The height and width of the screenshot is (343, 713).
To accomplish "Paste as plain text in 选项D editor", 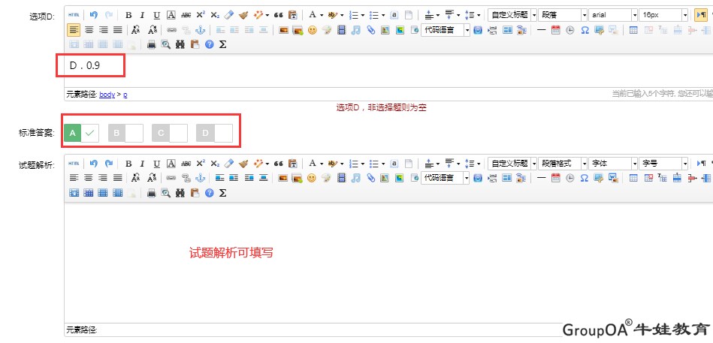I will click(x=293, y=15).
